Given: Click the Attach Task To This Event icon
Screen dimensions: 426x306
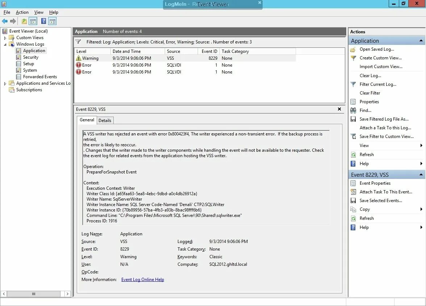Looking at the screenshot, I should pos(353,192).
